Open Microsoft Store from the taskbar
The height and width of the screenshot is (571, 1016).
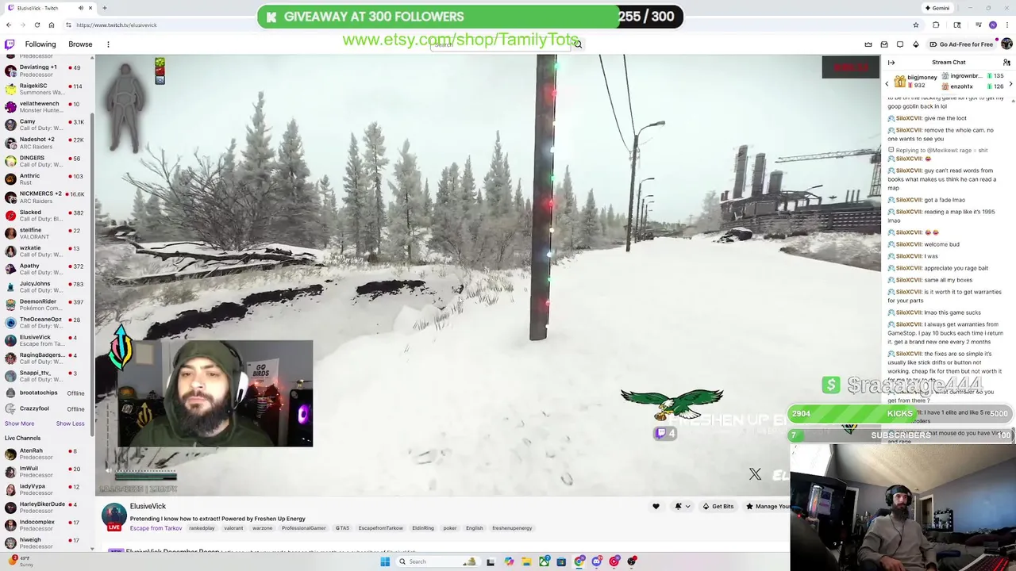pos(561,561)
